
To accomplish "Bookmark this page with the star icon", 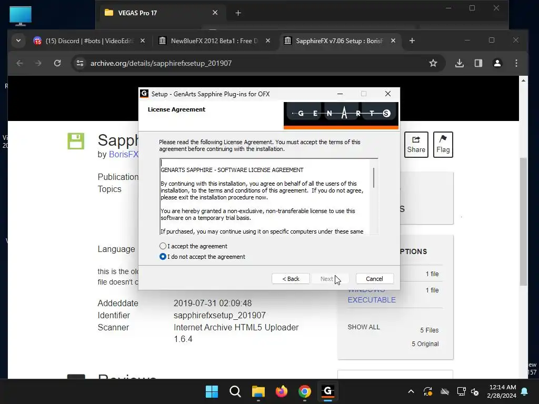I will click(x=433, y=63).
